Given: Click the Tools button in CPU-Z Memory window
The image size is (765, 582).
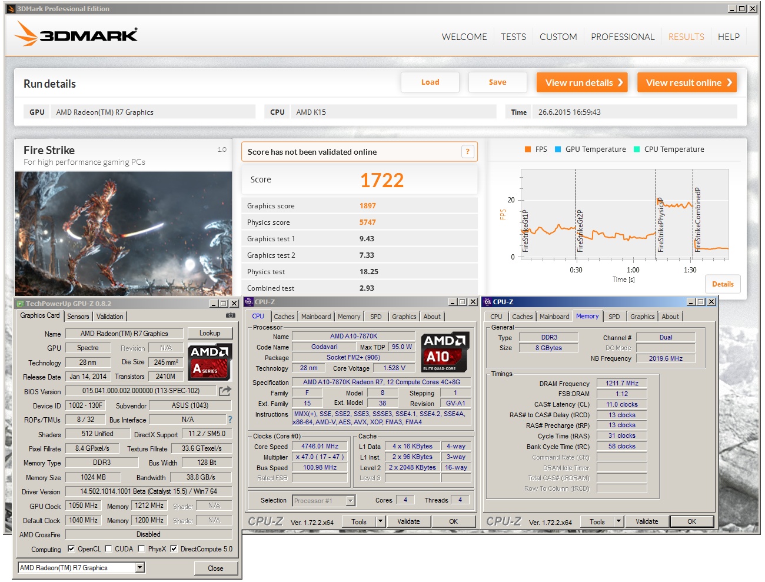Looking at the screenshot, I should click(597, 521).
